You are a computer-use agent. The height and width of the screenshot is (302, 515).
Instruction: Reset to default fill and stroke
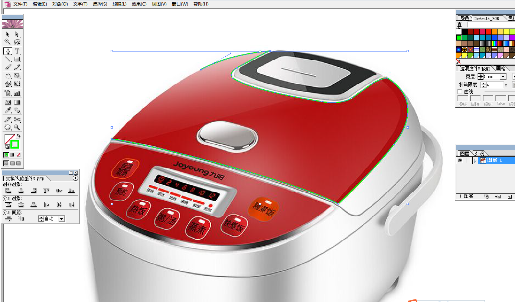tap(7, 147)
